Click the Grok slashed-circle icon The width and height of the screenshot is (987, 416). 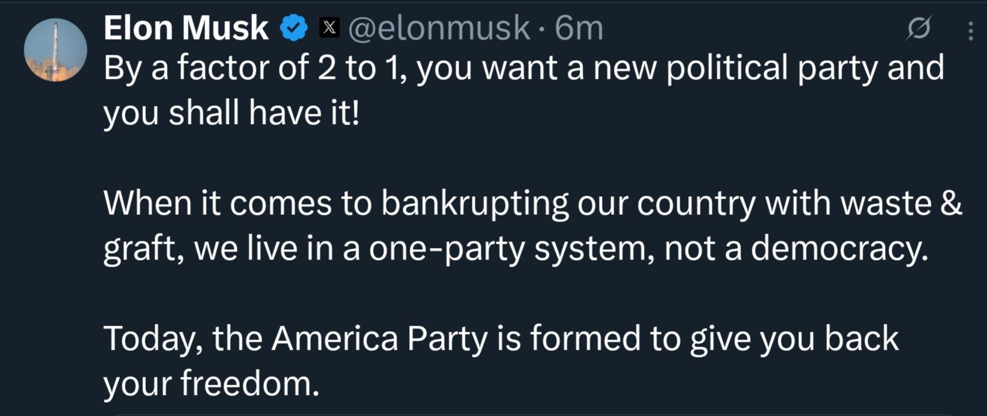918,29
